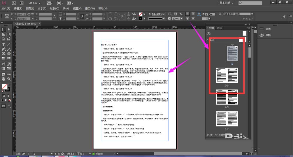Screen dimensions: 293x157
Task: Select page 1 thumbnail in Pages panel
Action: [x=232, y=54]
